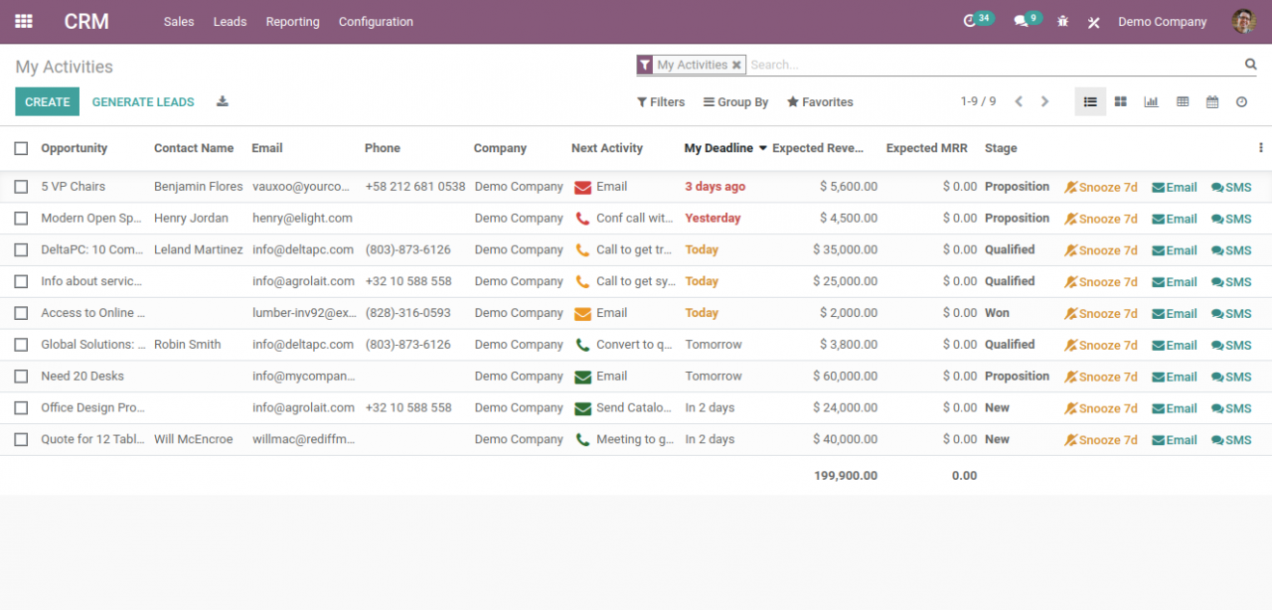
Task: Click GENERATE LEADS
Action: point(142,101)
